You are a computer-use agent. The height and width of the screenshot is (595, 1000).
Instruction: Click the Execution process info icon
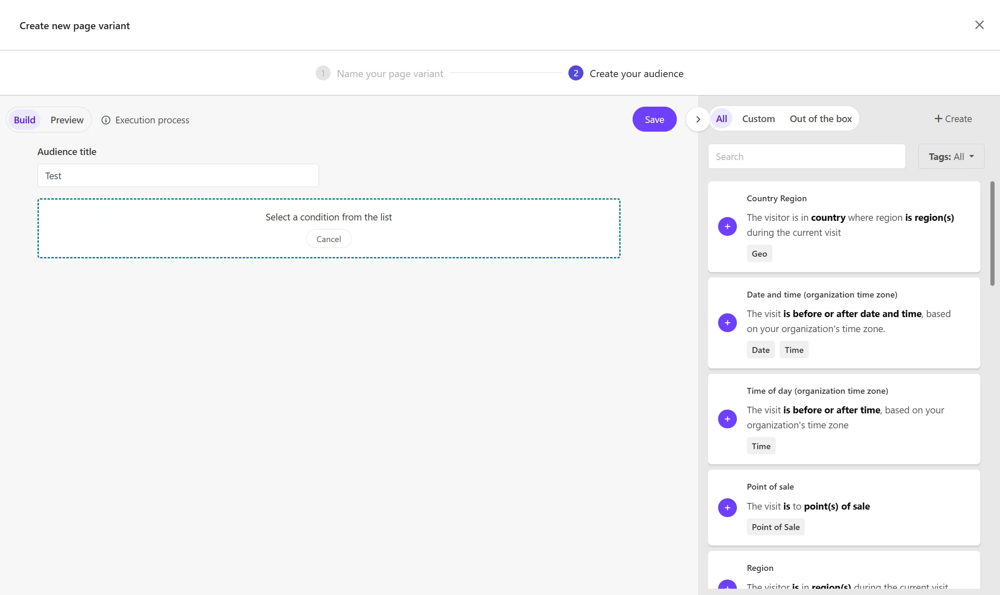[x=106, y=120]
